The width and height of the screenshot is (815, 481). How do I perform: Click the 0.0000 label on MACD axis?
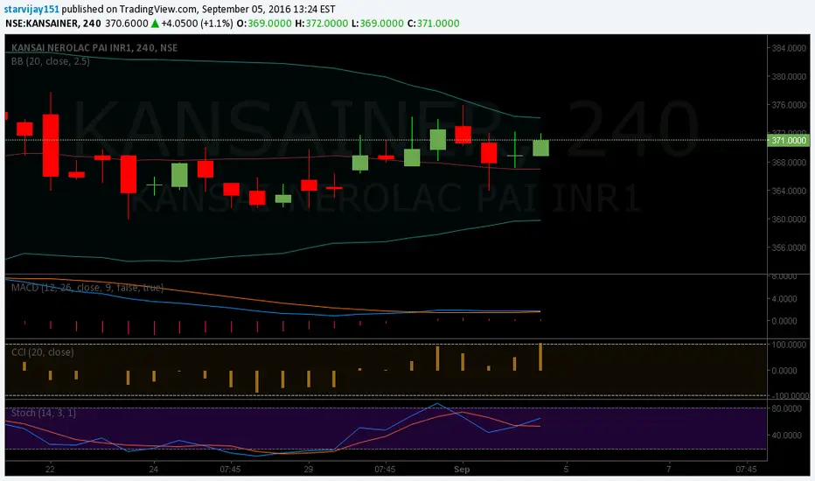[x=784, y=321]
